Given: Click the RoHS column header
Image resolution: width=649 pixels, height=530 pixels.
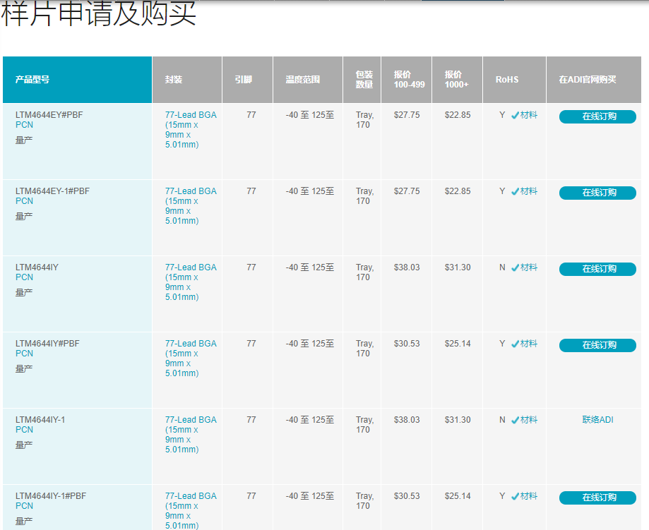Looking at the screenshot, I should (515, 80).
